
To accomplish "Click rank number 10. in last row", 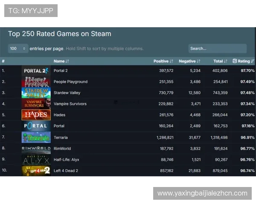I will (x=4, y=170).
